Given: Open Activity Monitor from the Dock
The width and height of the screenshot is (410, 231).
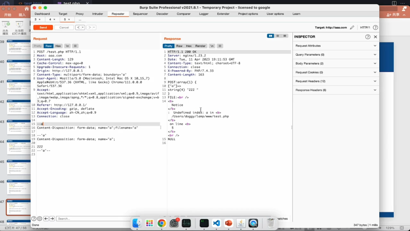Looking at the screenshot, I should tap(186, 223).
